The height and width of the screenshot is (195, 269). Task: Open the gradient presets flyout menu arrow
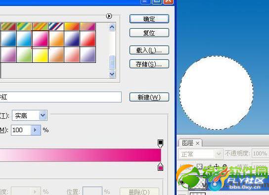(x=109, y=16)
